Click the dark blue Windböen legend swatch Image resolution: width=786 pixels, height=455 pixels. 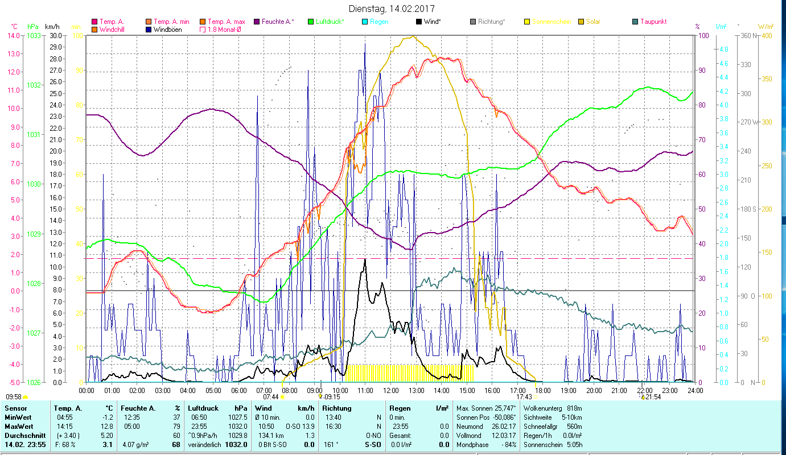click(149, 29)
